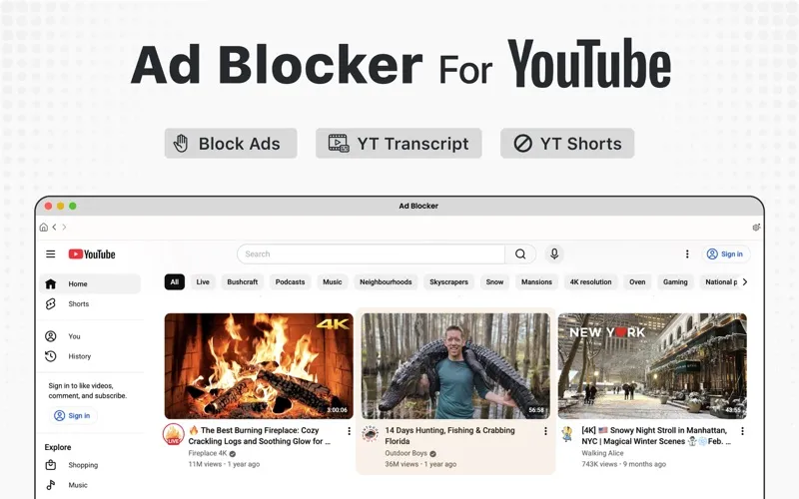Open the alligator hunting video thumbnail
The width and height of the screenshot is (799, 499).
tap(455, 366)
